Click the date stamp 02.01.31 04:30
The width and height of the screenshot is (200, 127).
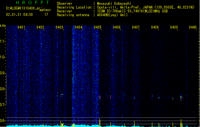[x=19, y=15]
